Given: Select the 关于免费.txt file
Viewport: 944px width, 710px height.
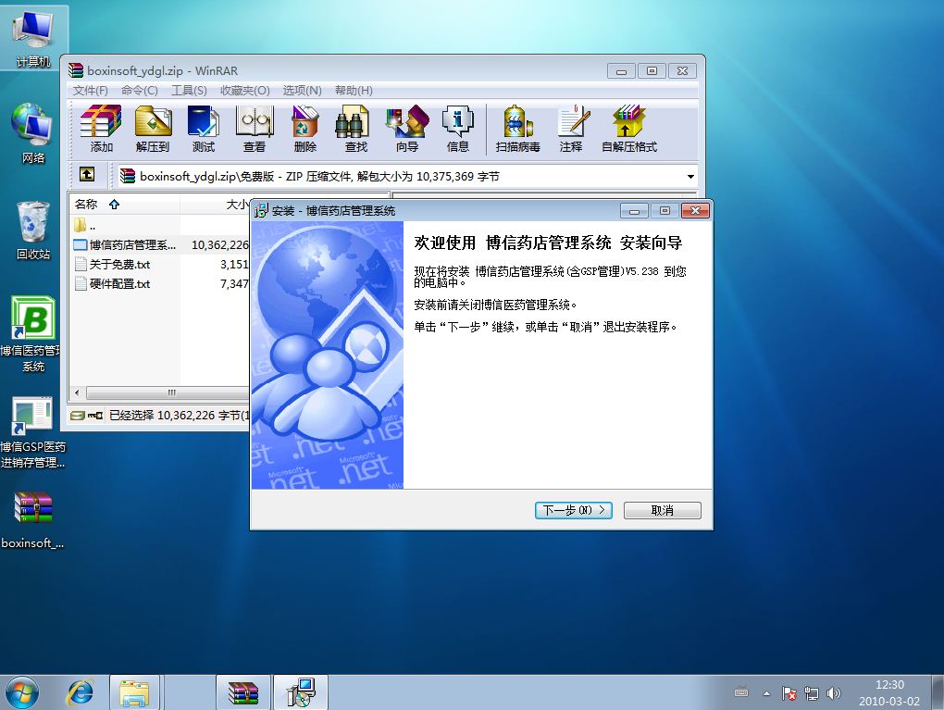Looking at the screenshot, I should tap(119, 265).
